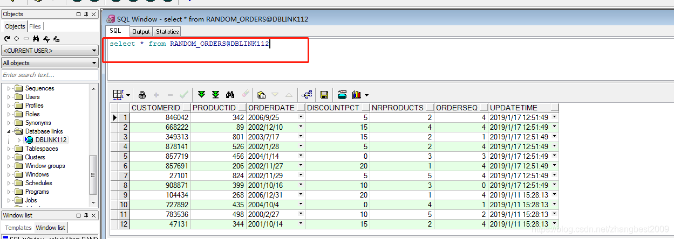Expand the Tablespaces tree node
Image resolution: width=674 pixels, height=239 pixels.
[x=9, y=149]
